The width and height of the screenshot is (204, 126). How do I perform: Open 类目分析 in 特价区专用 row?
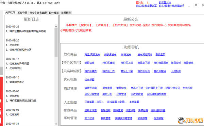tap(176, 63)
